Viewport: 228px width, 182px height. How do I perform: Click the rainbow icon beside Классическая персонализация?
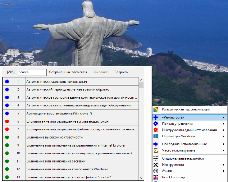pos(156,110)
